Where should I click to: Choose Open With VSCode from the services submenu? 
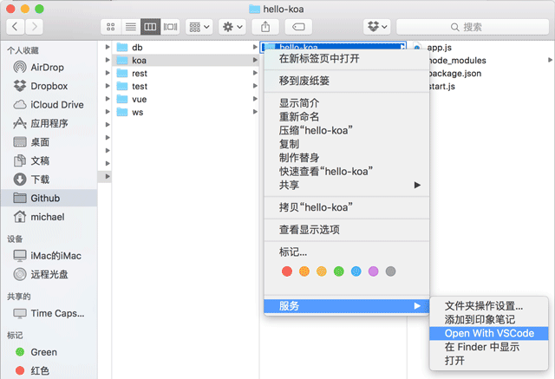(x=489, y=333)
